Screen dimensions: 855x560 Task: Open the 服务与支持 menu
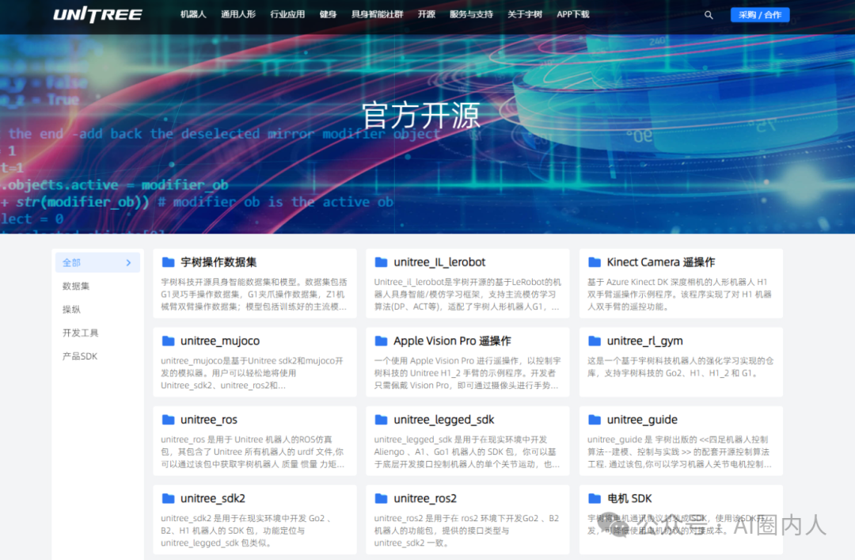[x=471, y=14]
